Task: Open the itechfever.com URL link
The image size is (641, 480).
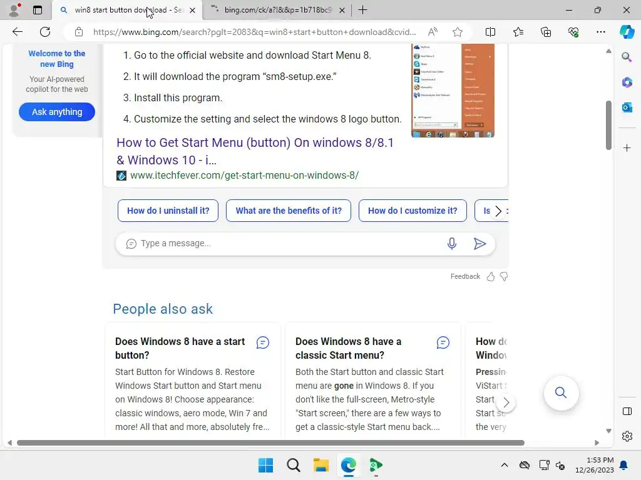Action: click(245, 176)
